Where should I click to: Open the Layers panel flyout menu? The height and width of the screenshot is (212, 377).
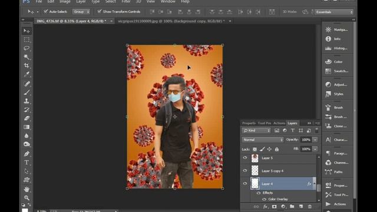pos(318,123)
